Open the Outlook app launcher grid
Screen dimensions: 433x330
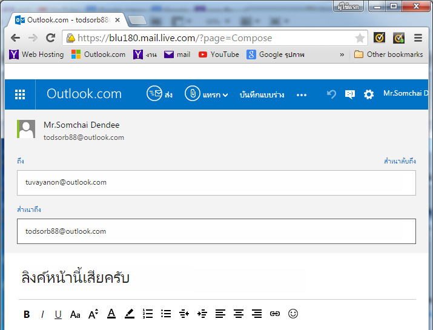point(20,94)
